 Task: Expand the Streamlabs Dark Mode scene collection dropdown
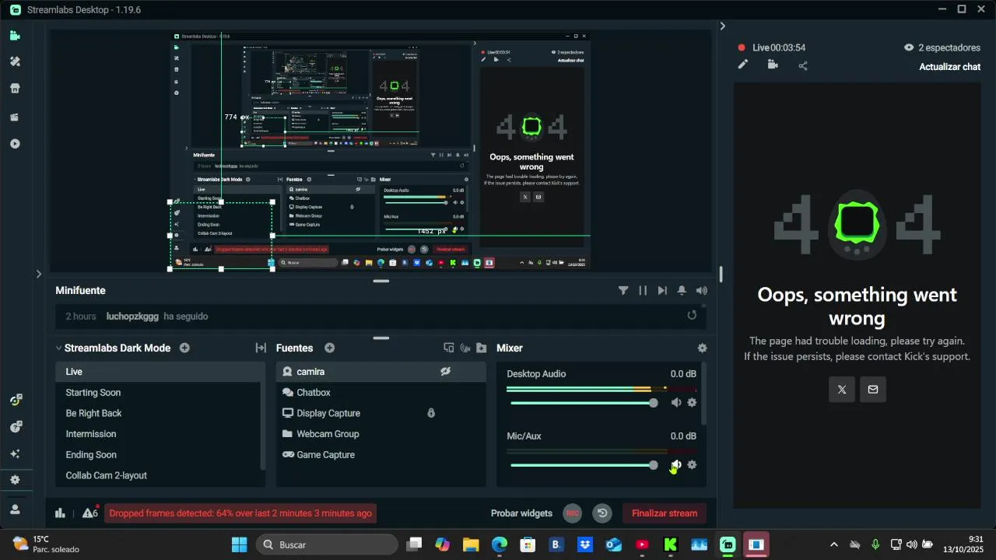[x=58, y=348]
